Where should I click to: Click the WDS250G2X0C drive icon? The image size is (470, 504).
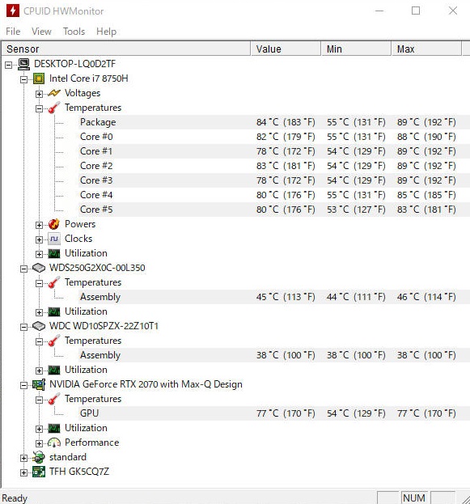click(x=39, y=268)
